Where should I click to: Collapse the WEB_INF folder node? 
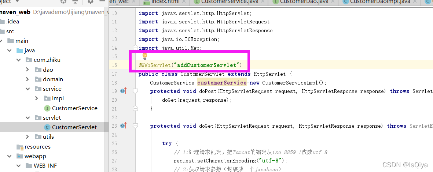[x=18, y=166]
